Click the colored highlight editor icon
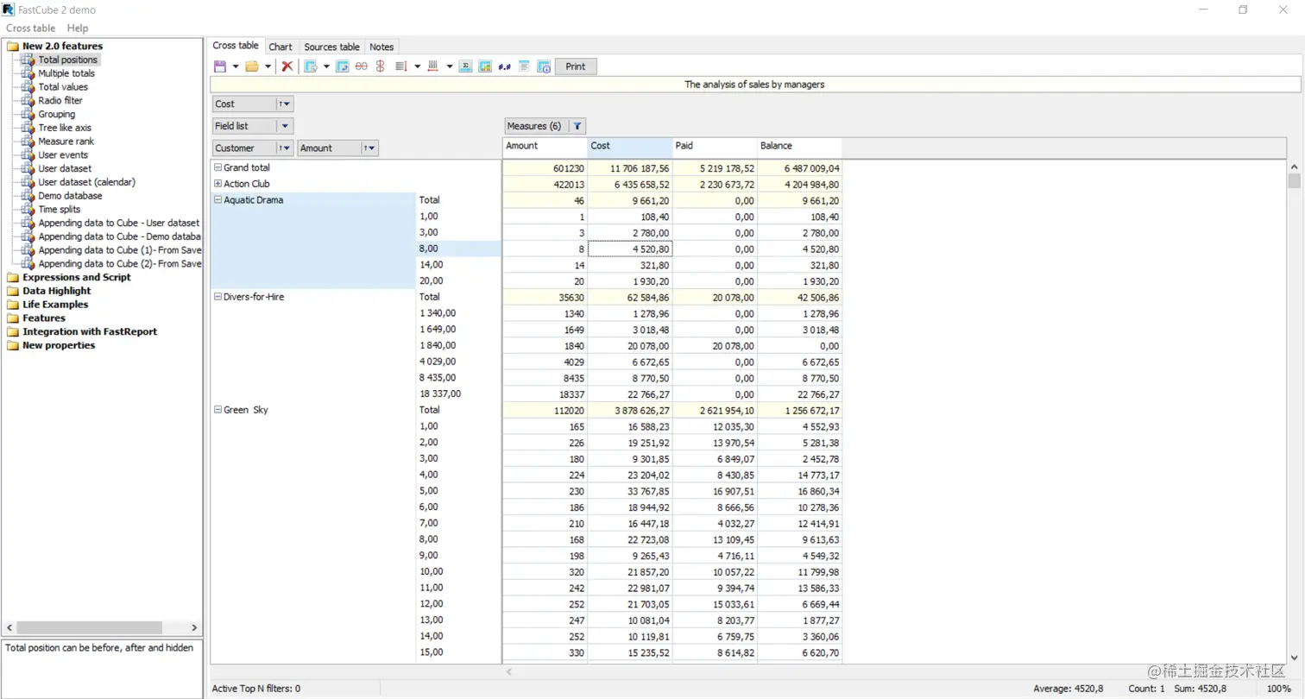1305x699 pixels. 485,66
